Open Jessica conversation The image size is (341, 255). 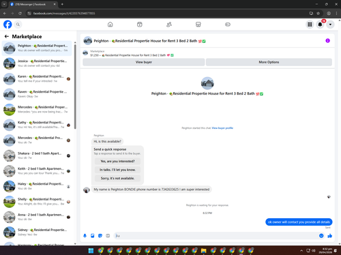[37, 63]
